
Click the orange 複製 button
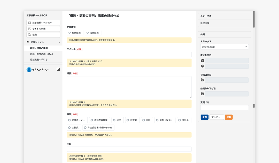[228, 117]
